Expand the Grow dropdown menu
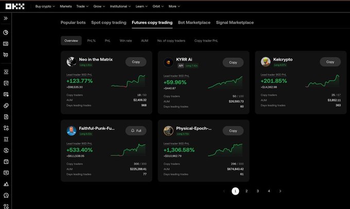 click(x=99, y=7)
